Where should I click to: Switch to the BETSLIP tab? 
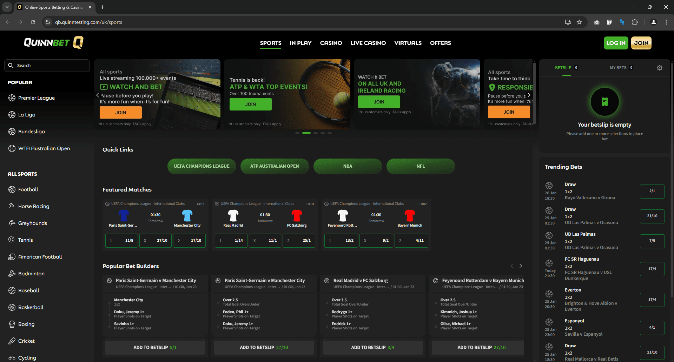pos(566,68)
